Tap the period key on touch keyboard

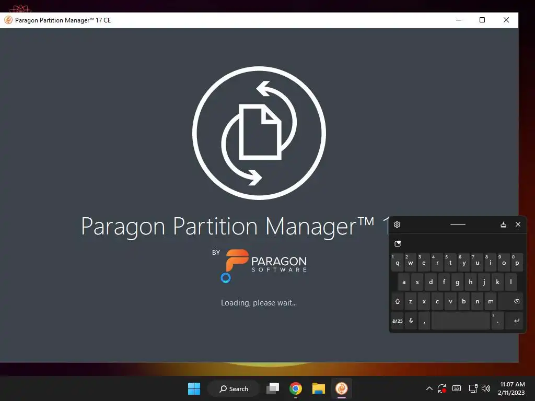pos(497,321)
